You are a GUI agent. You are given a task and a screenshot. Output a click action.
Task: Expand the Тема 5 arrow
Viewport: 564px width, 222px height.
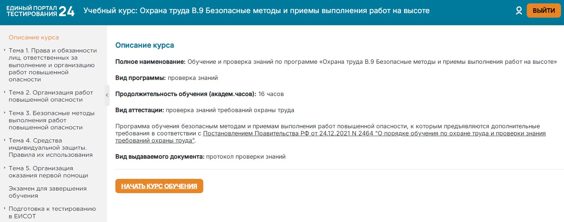pos(5,168)
